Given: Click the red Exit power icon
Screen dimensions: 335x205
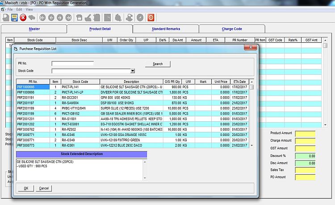Looking at the screenshot, I should tap(151, 18).
